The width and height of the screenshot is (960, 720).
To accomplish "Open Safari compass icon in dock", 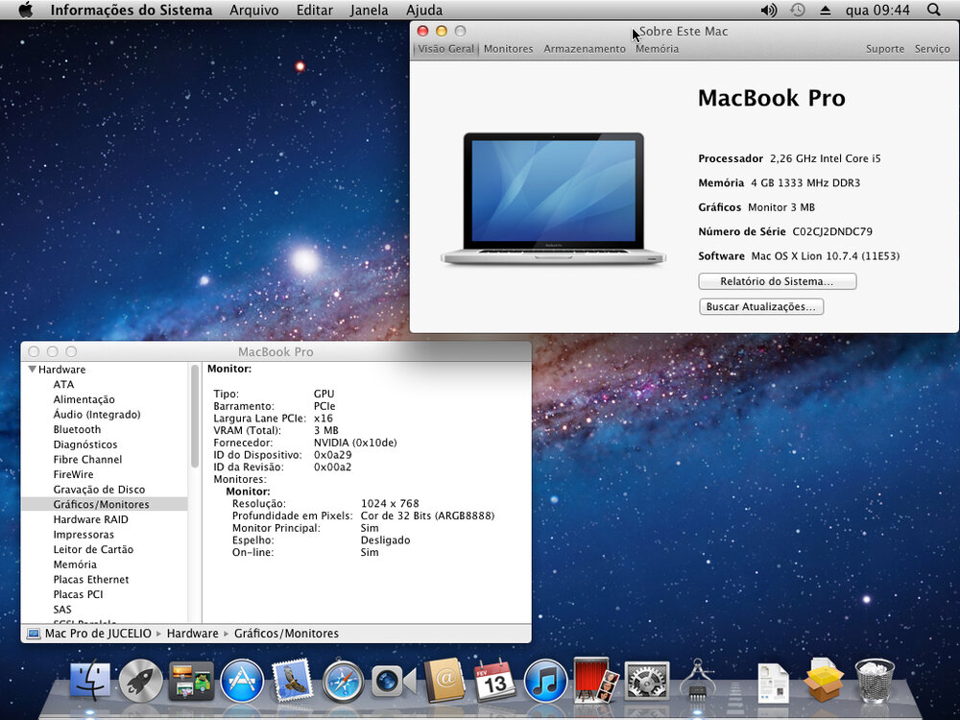I will click(344, 681).
